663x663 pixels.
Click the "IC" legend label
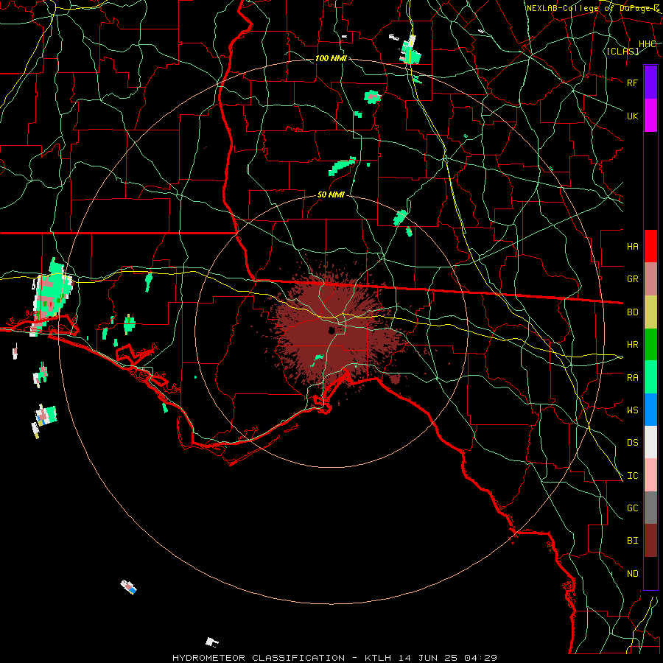633,476
